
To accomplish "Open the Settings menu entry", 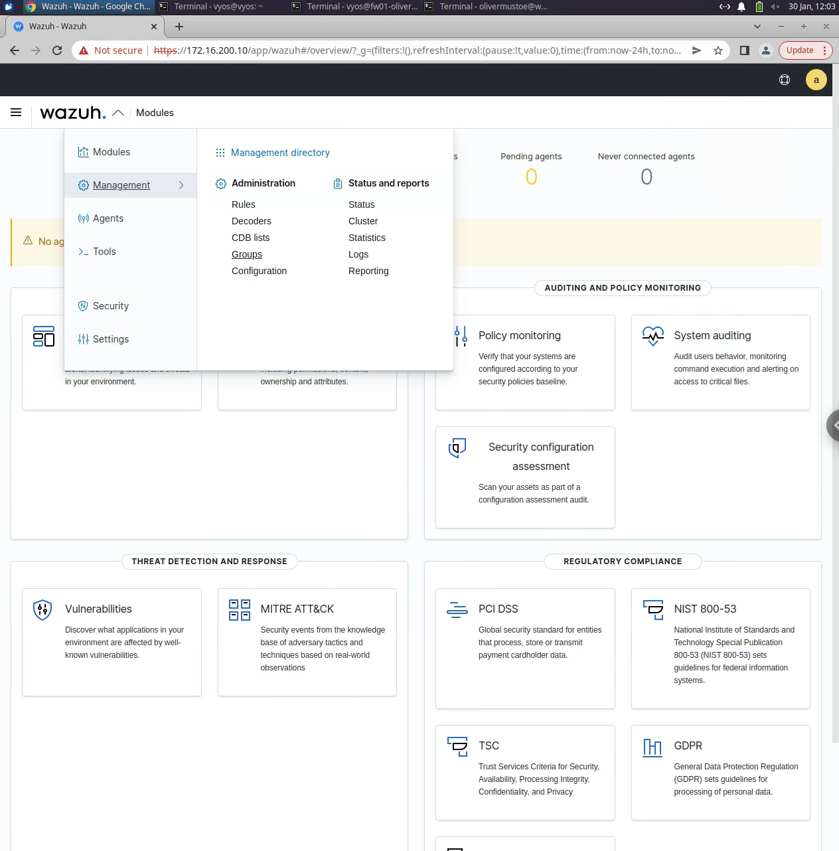I will click(x=111, y=339).
